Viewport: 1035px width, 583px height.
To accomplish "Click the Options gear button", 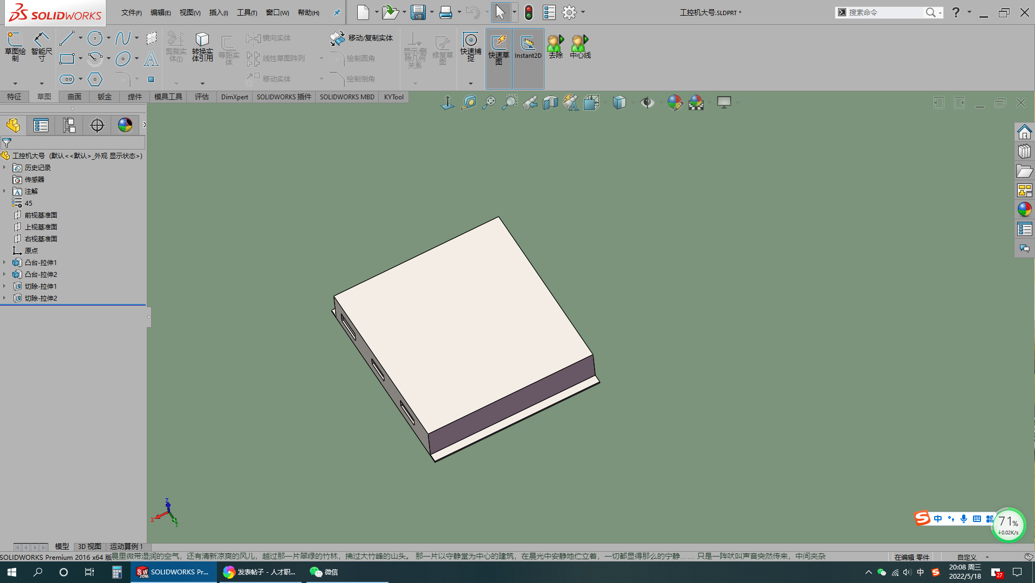I will pos(569,12).
